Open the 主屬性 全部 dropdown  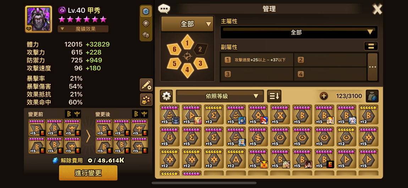point(299,32)
